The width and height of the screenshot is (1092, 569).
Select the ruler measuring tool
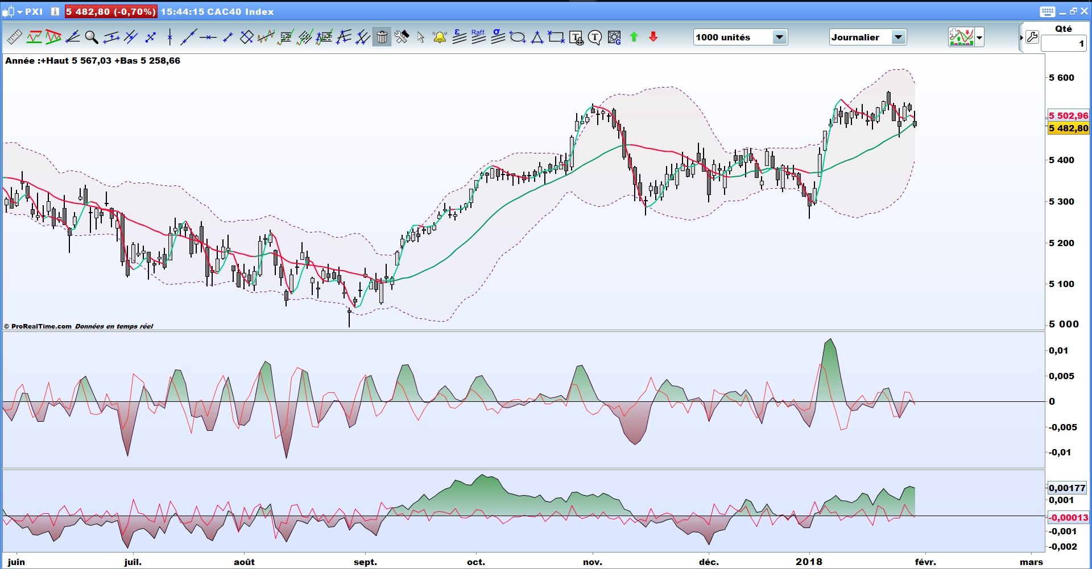pyautogui.click(x=14, y=38)
